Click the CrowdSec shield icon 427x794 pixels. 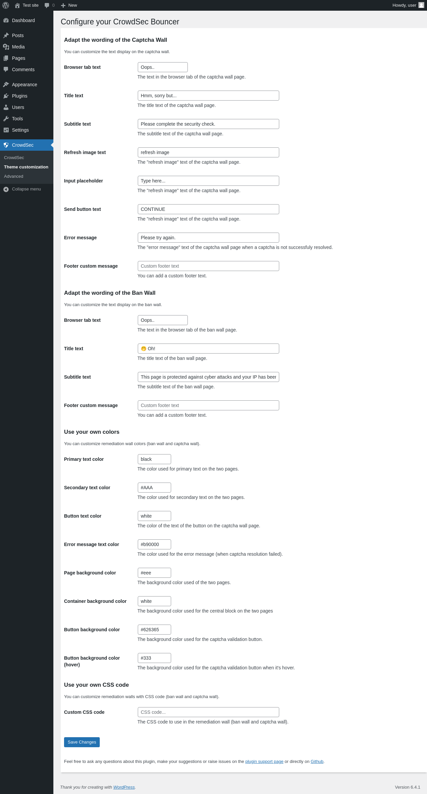click(6, 145)
